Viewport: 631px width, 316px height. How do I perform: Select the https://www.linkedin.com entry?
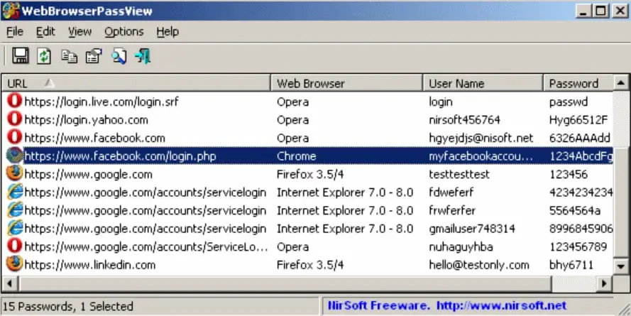pos(89,264)
